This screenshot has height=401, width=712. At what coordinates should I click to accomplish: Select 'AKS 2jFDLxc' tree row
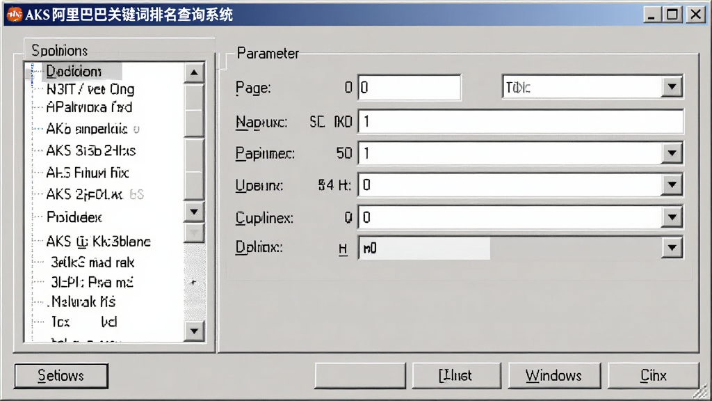84,195
